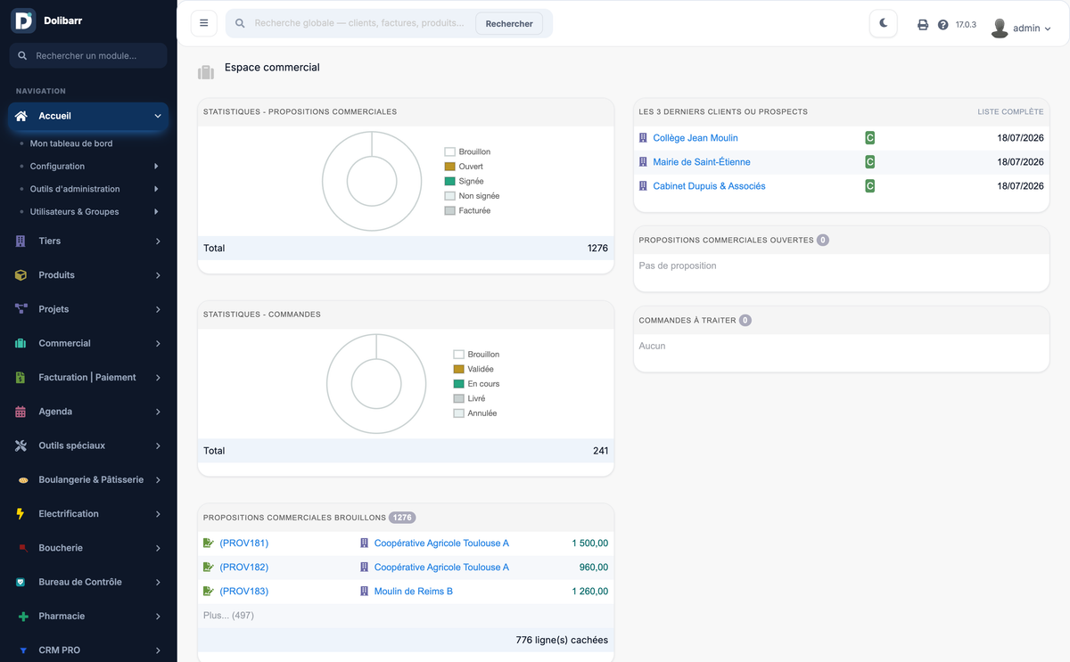
Task: Expand Configuration with its arrow
Action: tap(156, 167)
